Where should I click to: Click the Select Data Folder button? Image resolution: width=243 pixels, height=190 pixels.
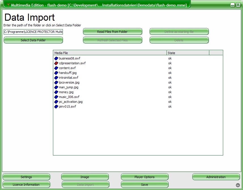click(33, 40)
